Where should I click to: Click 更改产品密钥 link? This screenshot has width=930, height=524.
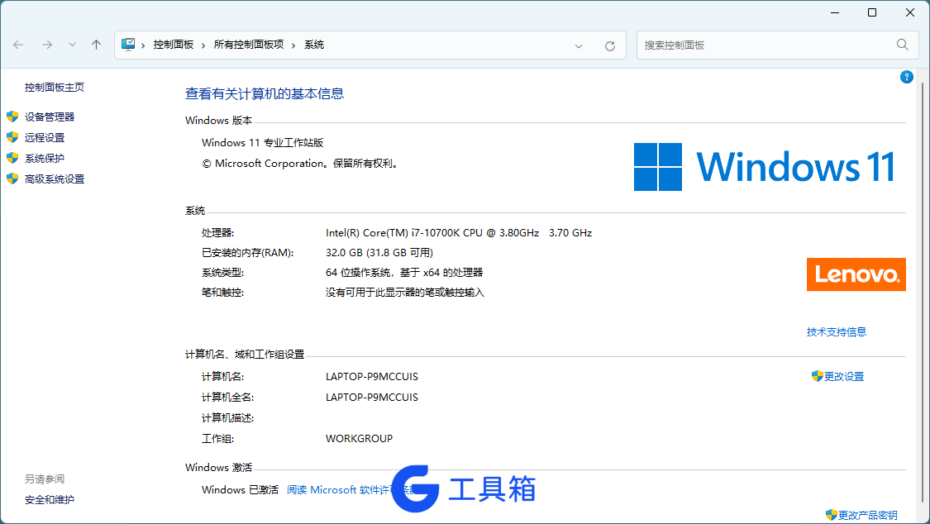click(x=867, y=515)
